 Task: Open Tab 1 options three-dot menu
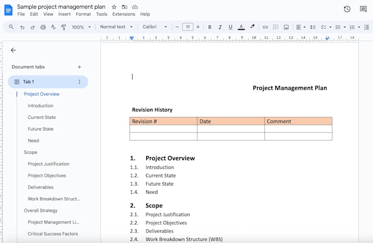[80, 82]
